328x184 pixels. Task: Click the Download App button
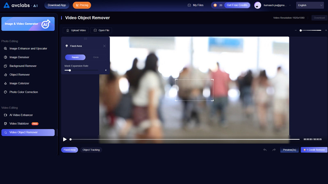coord(57,5)
